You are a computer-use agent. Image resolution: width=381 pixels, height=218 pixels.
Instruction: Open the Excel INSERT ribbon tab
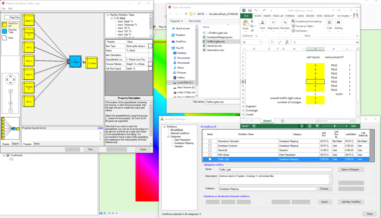(267, 16)
